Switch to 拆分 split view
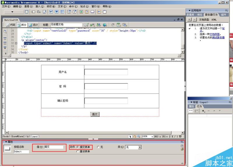233x167 pixels. [22, 25]
